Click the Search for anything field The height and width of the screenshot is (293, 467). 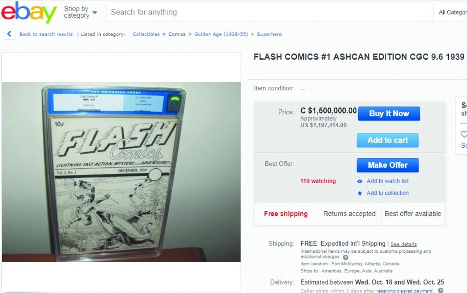(269, 13)
